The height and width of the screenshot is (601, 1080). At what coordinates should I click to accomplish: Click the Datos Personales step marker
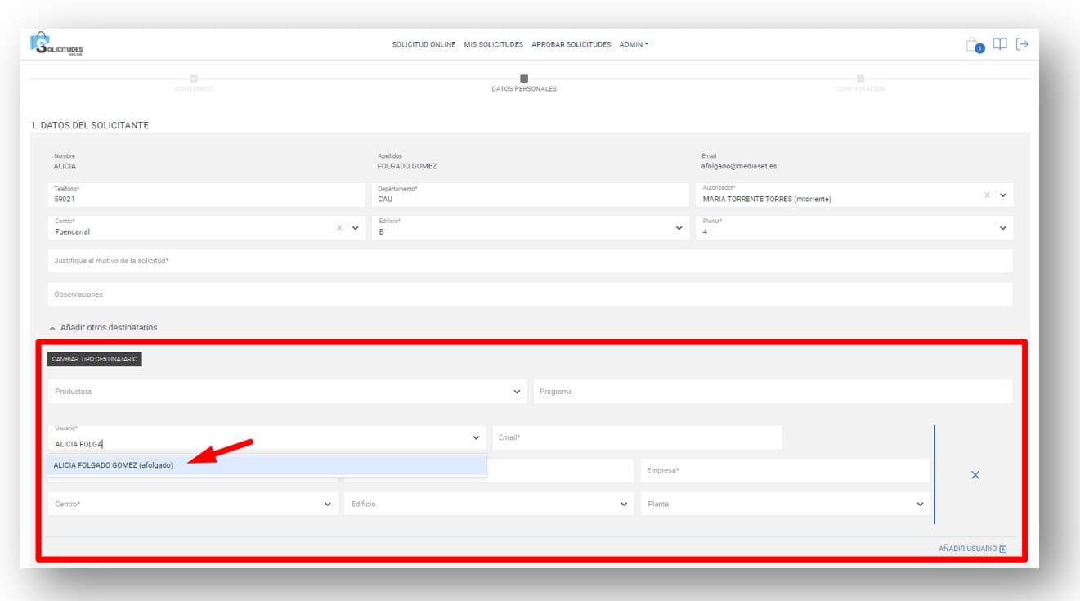coord(524,78)
